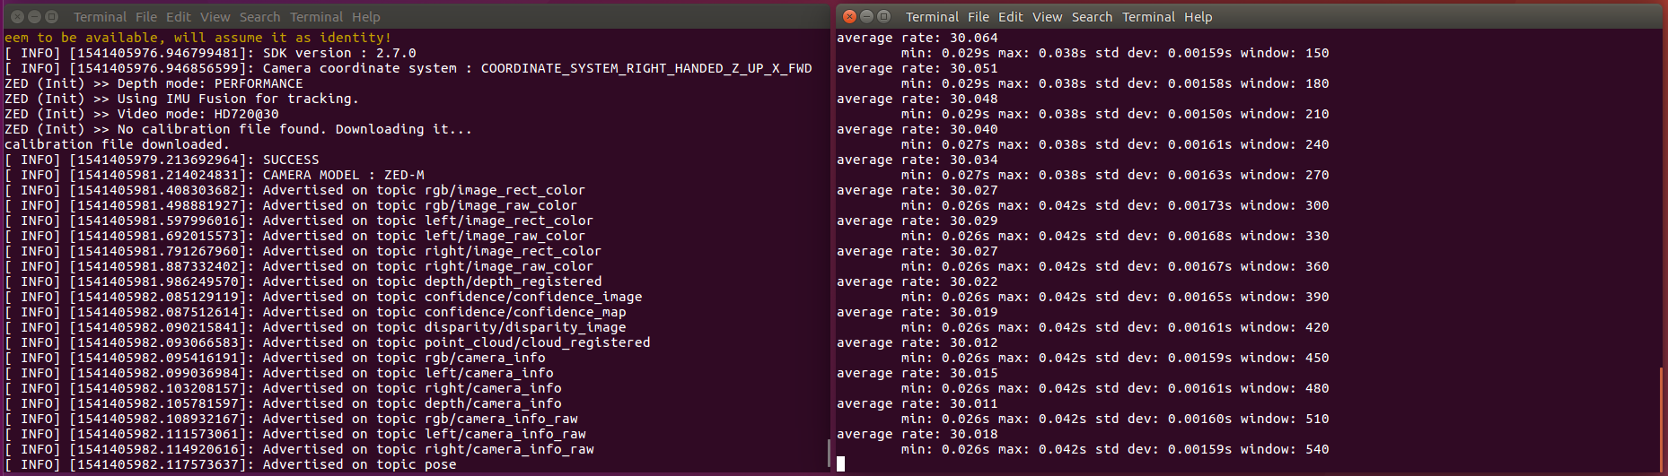Click 'CAMERA MODEL : ZED-M' line

click(215, 175)
